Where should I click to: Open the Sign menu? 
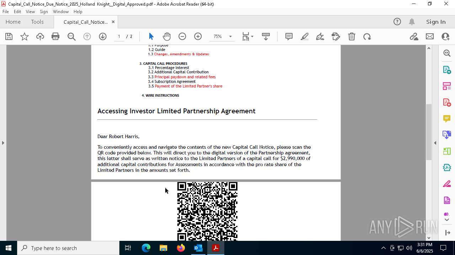point(44,12)
